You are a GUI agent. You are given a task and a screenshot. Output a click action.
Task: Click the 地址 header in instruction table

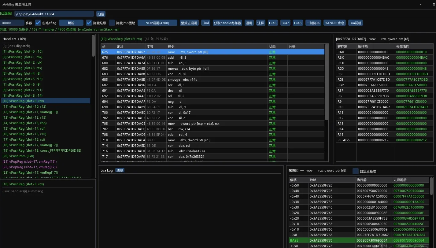(x=130, y=46)
